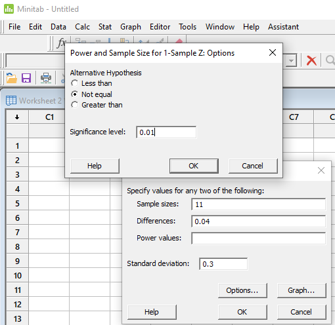Click the Minitab green logo in title bar
Screen dimensions: 335x325
[9, 9]
